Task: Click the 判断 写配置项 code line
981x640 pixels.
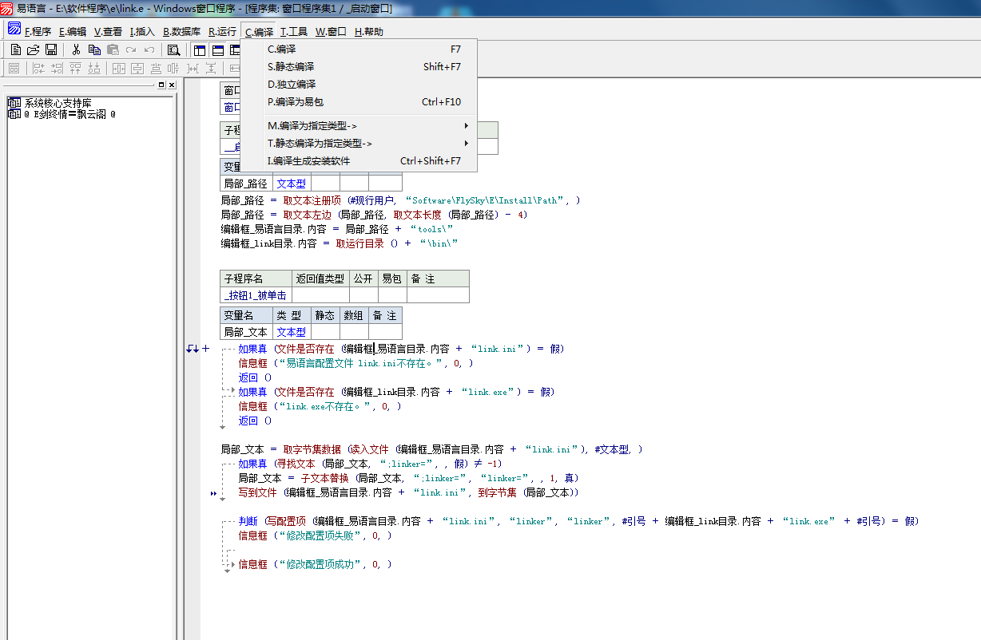Action: click(x=578, y=521)
